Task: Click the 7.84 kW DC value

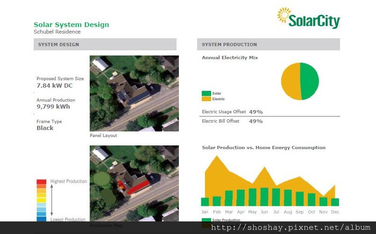Action: [55, 85]
